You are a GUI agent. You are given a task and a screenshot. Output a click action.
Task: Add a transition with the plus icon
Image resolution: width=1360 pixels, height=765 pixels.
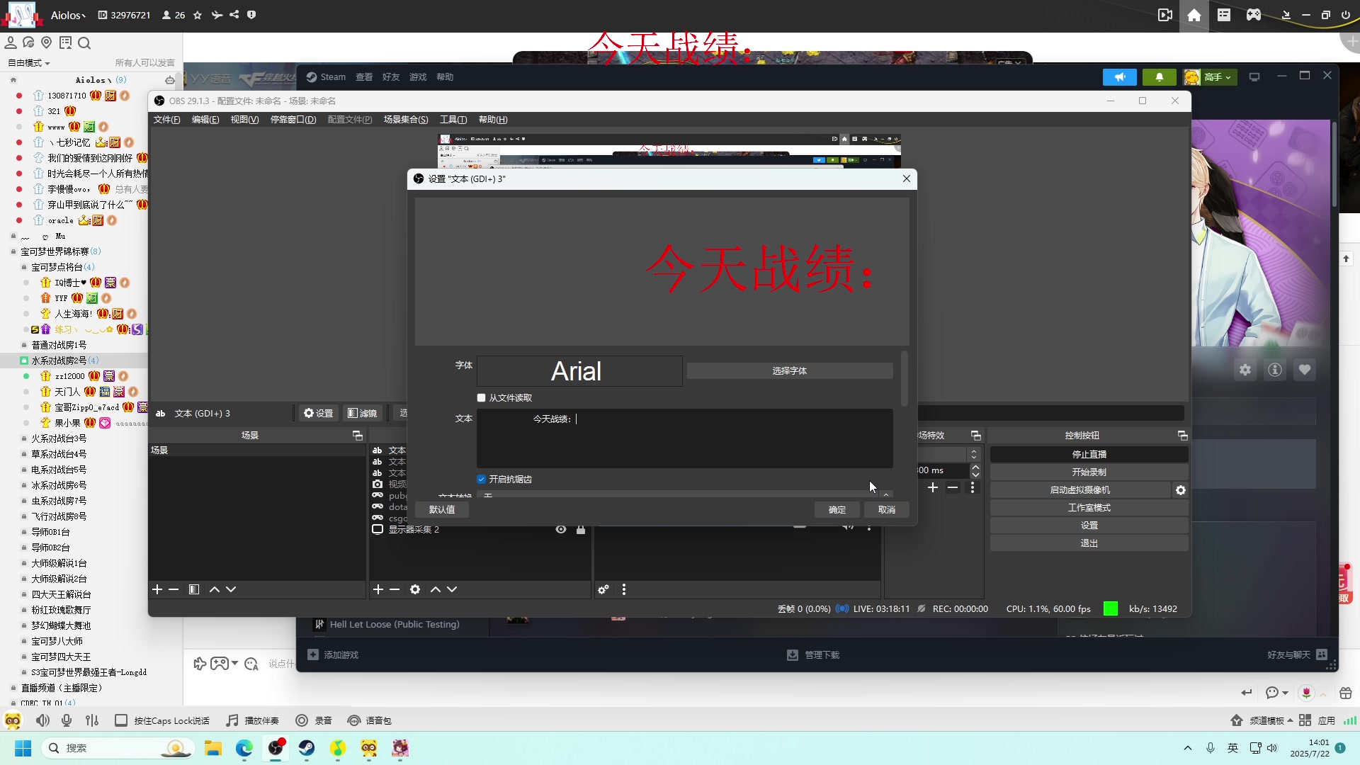933,487
